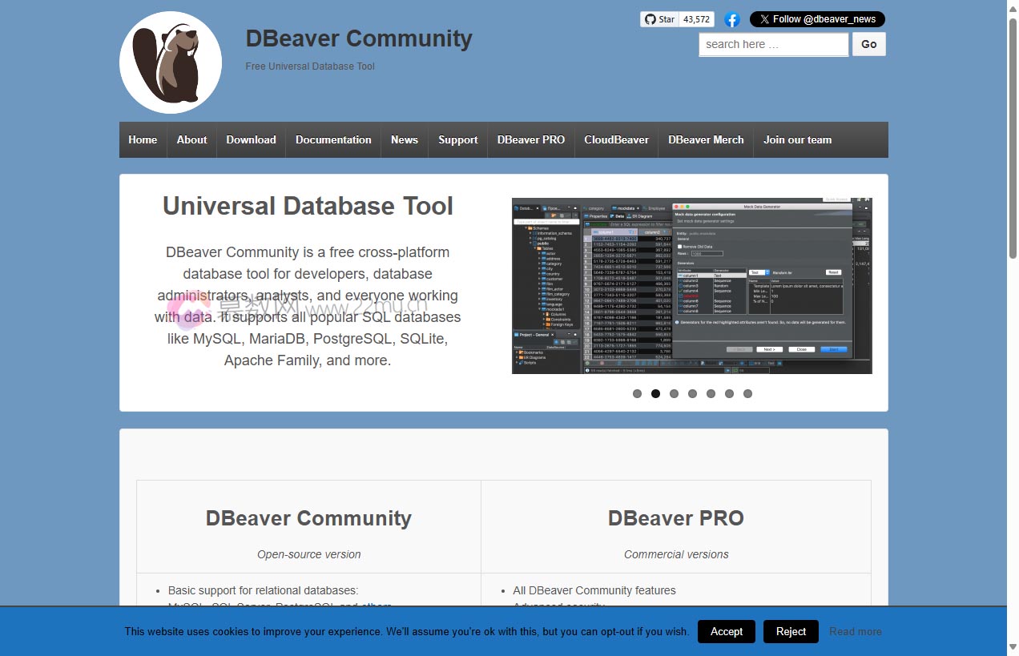Screen dimensions: 1019x656
Task: Open Read more about cookies
Action: point(855,631)
